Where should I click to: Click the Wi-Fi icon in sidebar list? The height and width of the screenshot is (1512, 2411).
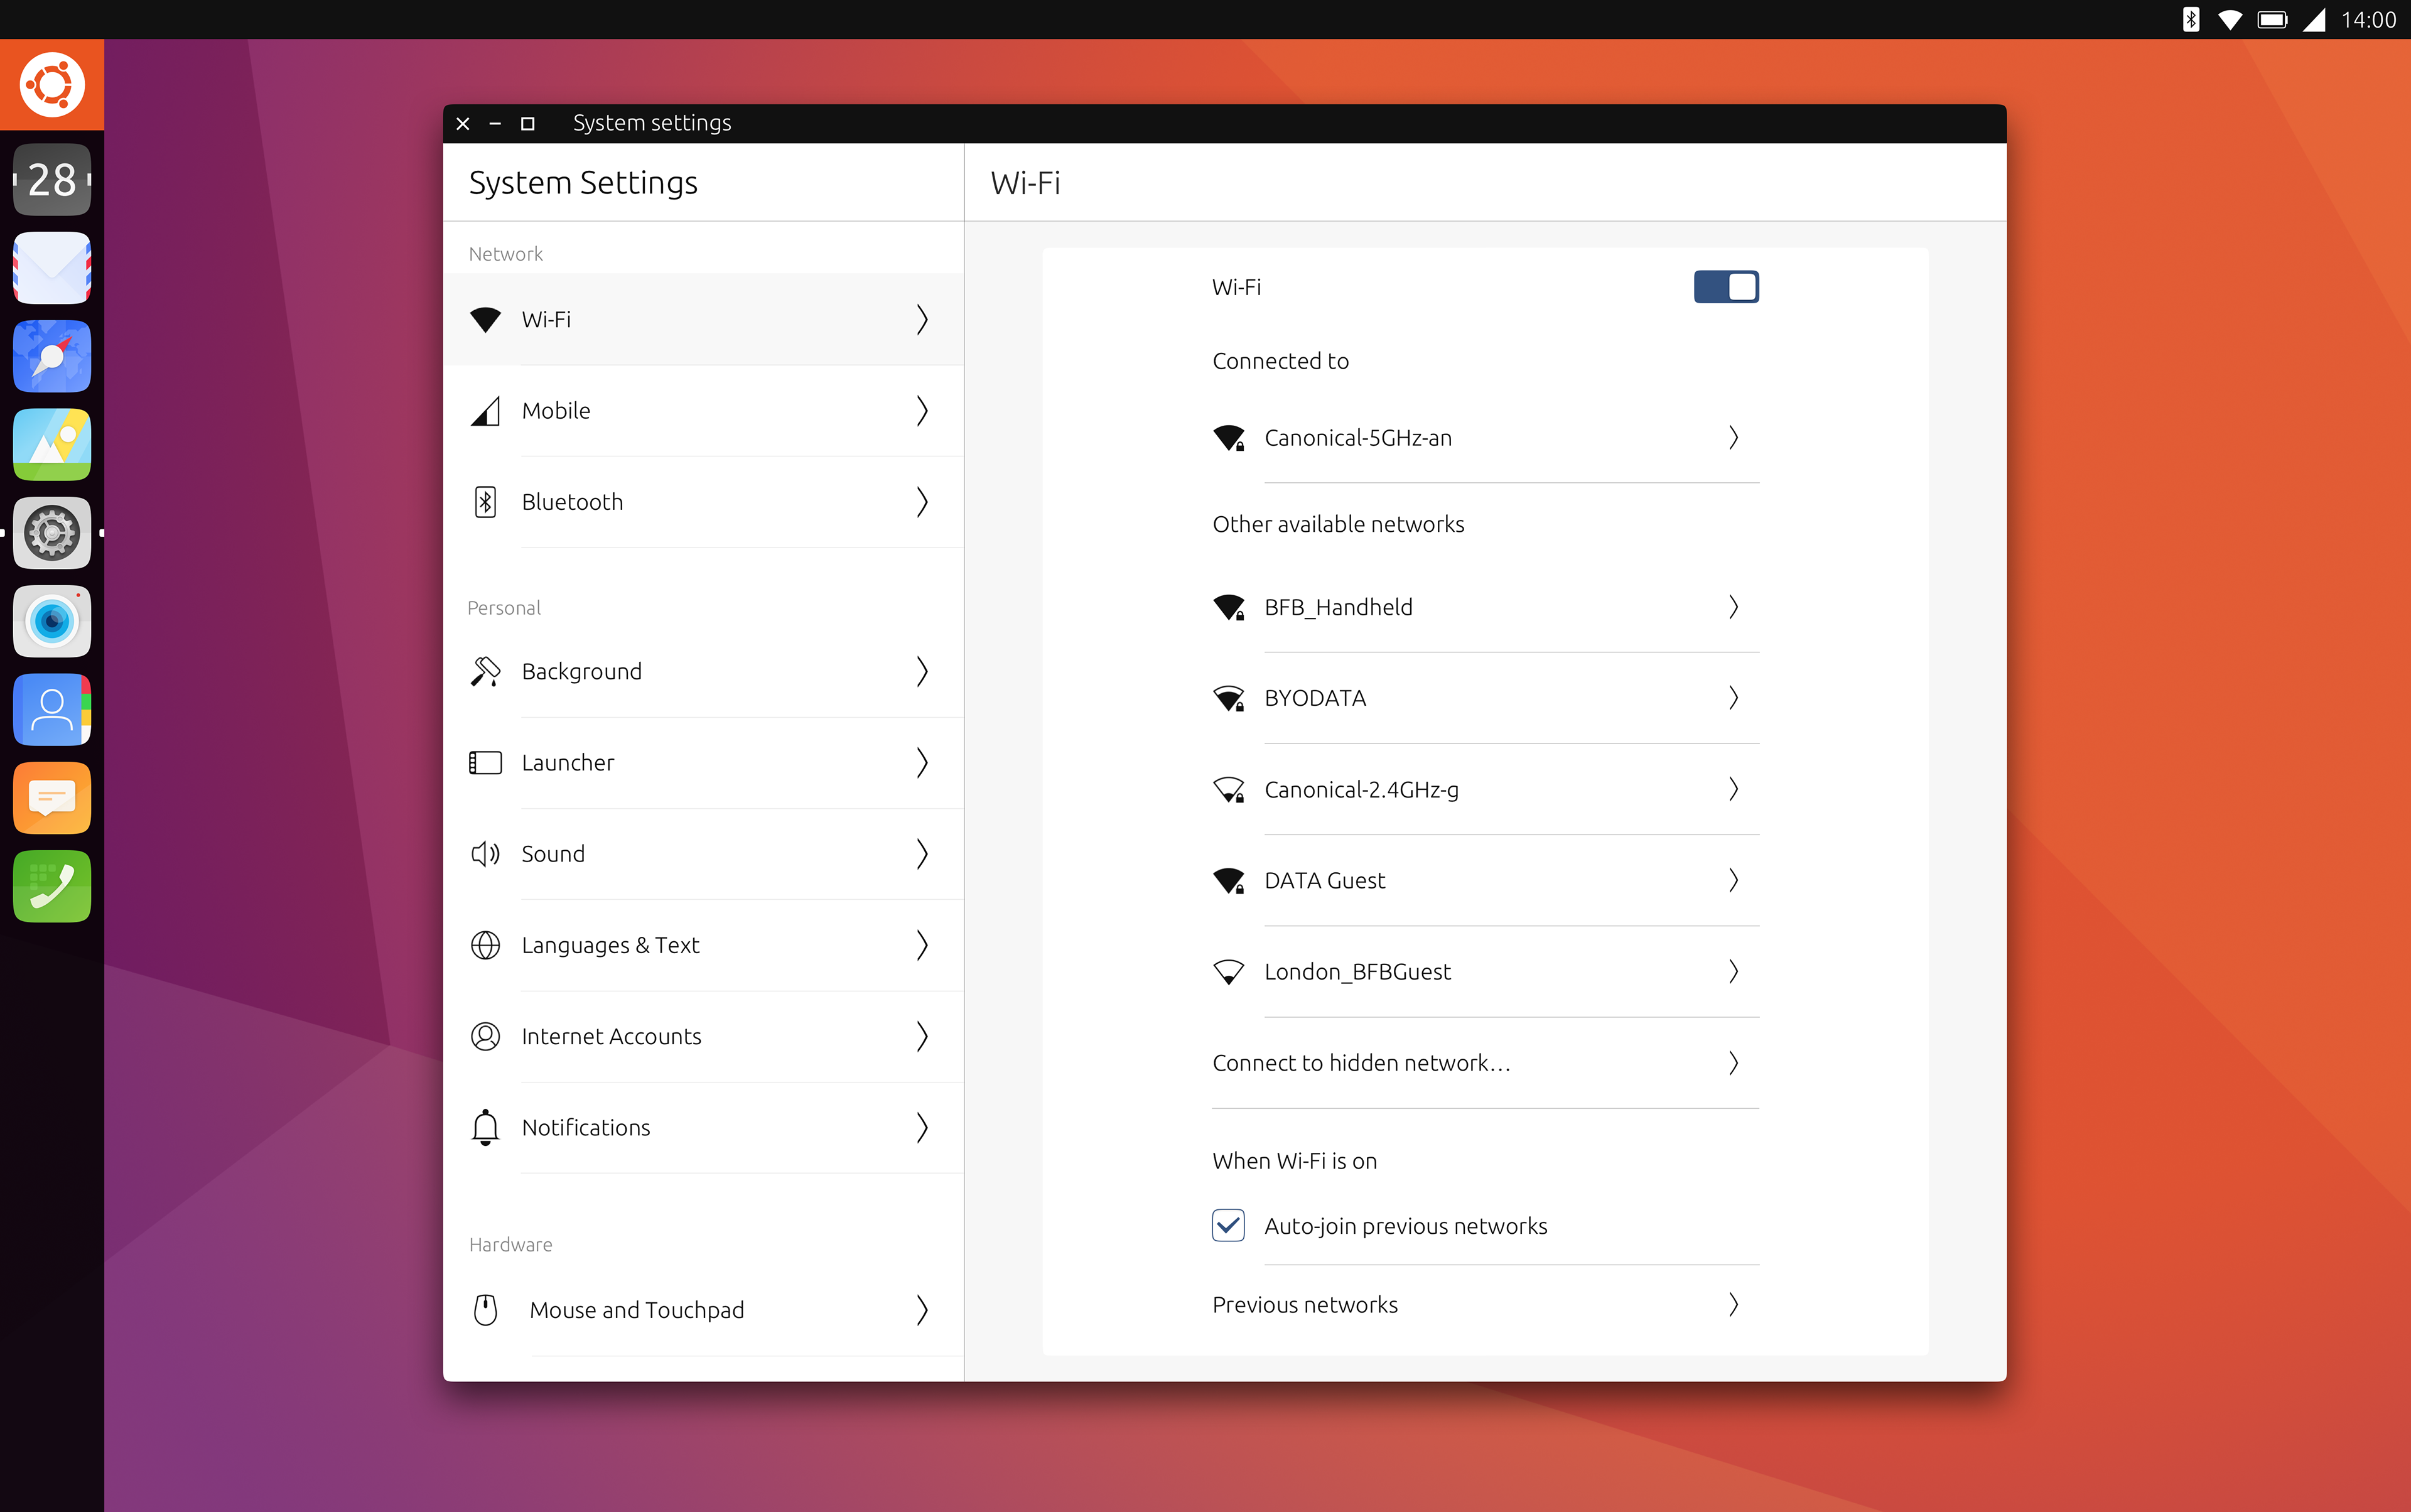coord(485,320)
